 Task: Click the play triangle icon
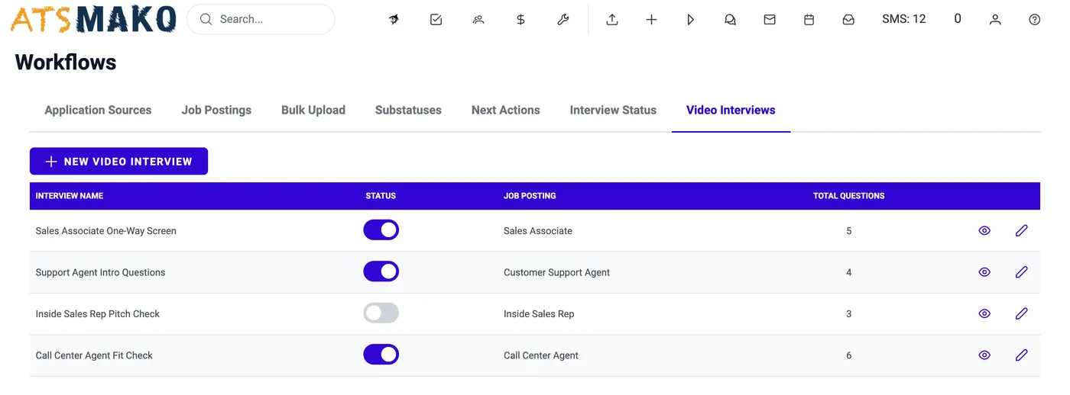pos(691,20)
